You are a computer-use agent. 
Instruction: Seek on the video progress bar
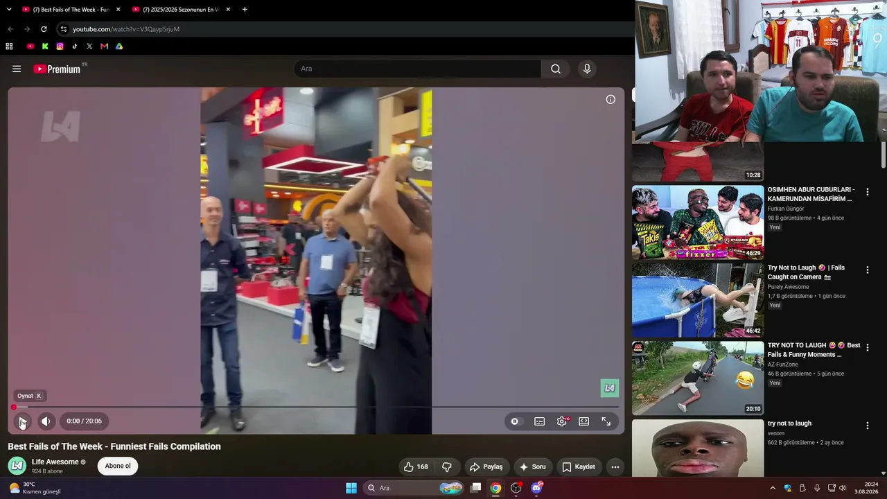pyautogui.click(x=316, y=408)
